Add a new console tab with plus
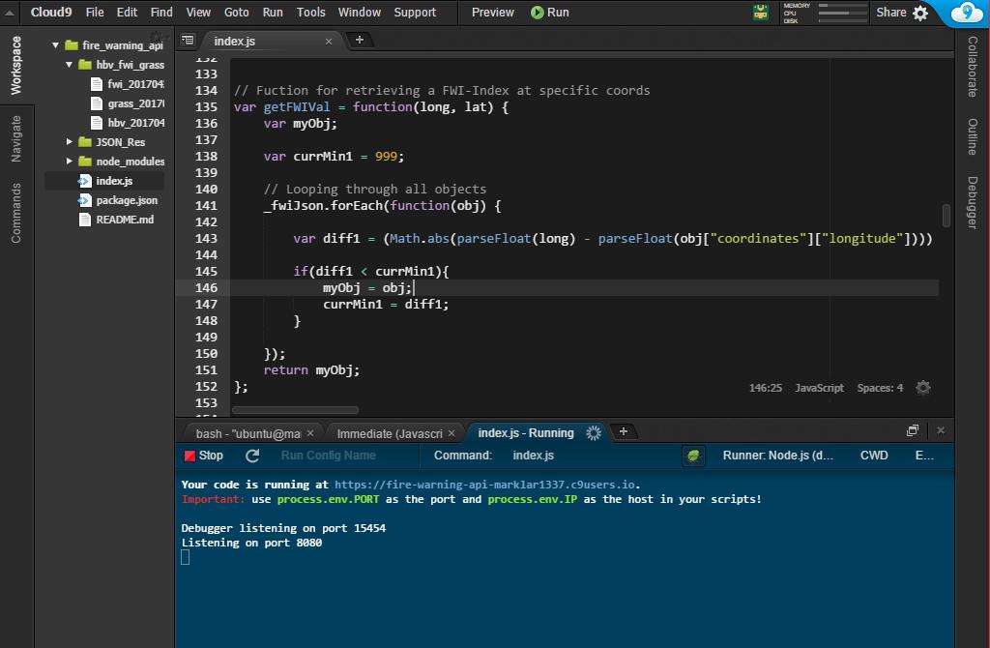 [624, 431]
